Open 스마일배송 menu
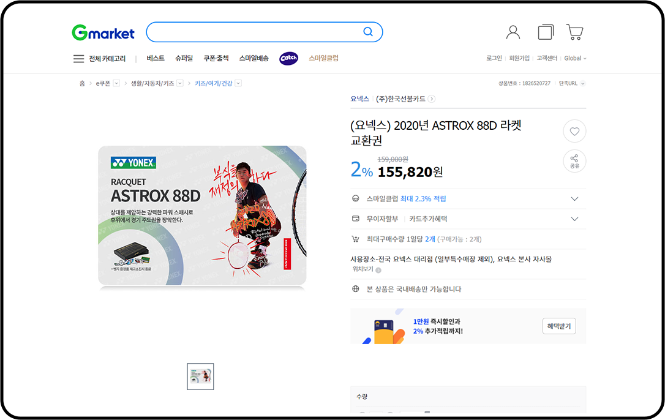 pyautogui.click(x=254, y=58)
